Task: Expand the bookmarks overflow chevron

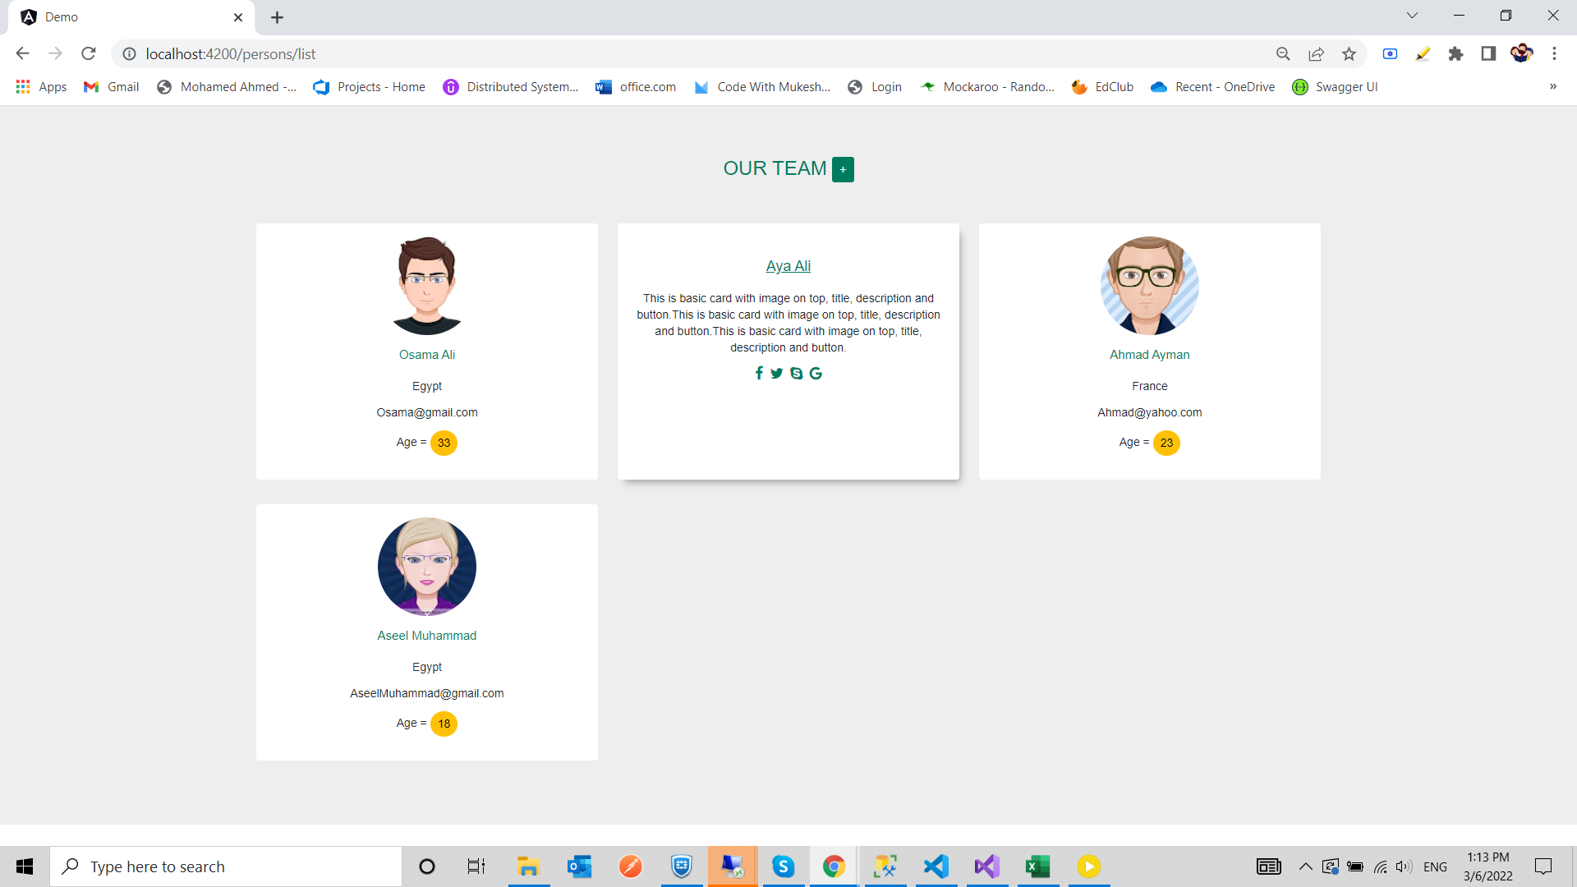Action: pyautogui.click(x=1553, y=86)
